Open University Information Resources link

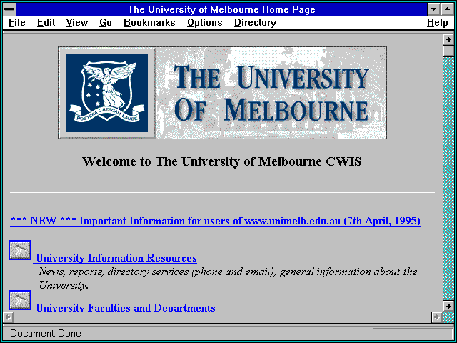116,258
